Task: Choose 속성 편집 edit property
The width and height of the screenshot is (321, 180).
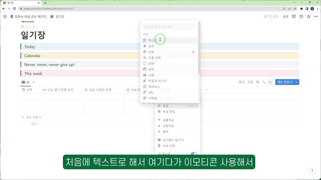Action: (178, 112)
